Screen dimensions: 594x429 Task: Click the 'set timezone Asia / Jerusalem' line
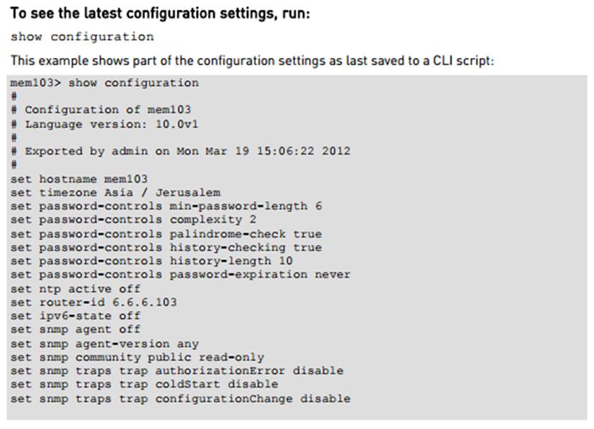(x=115, y=192)
